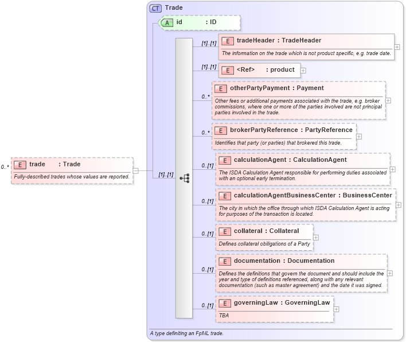
Task: Select the 'governingLaw : GoverningLaw' label
Action: pyautogui.click(x=282, y=302)
